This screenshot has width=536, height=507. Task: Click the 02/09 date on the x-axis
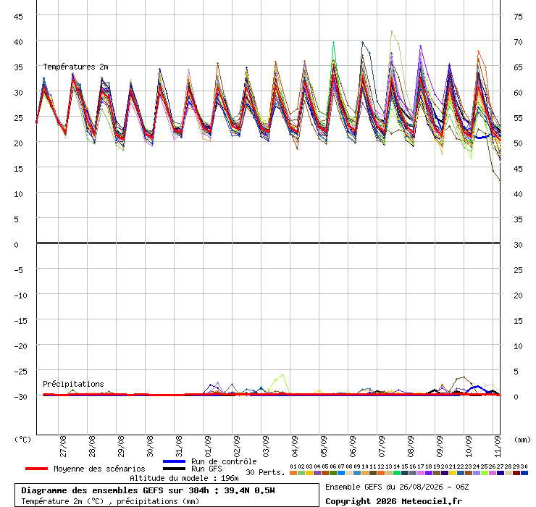tap(237, 446)
